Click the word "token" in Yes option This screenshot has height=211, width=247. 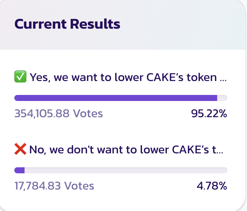coord(203,78)
